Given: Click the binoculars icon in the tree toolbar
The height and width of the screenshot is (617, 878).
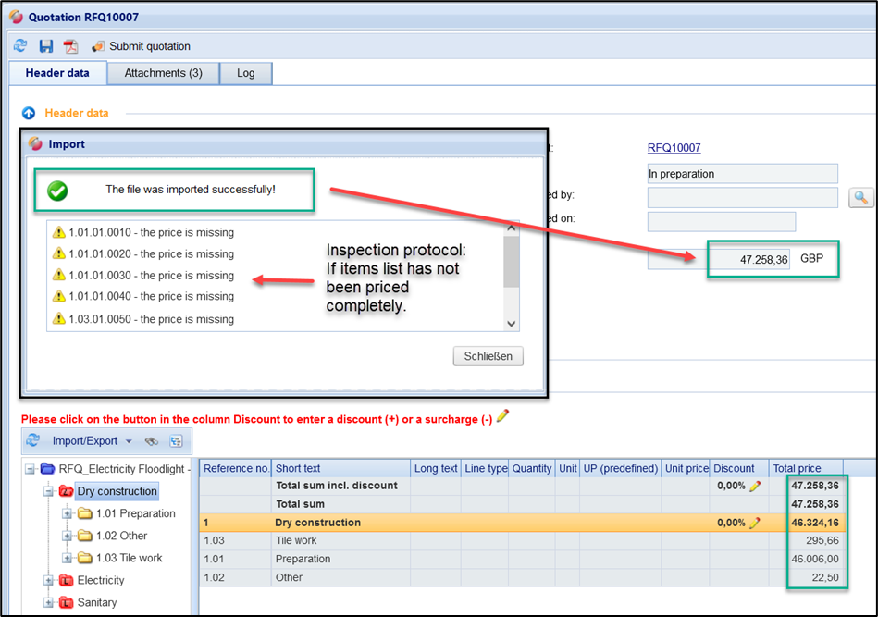Looking at the screenshot, I should pos(153,441).
